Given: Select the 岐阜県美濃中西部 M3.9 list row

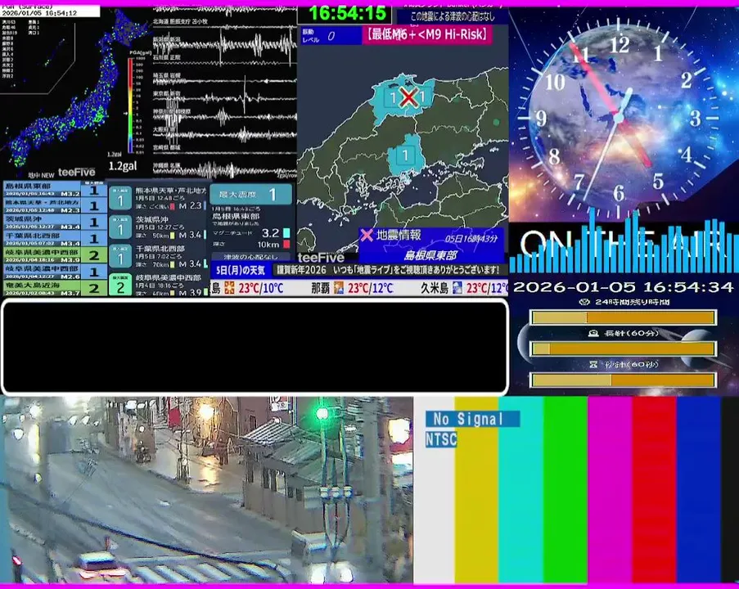Looking at the screenshot, I should pos(54,255).
